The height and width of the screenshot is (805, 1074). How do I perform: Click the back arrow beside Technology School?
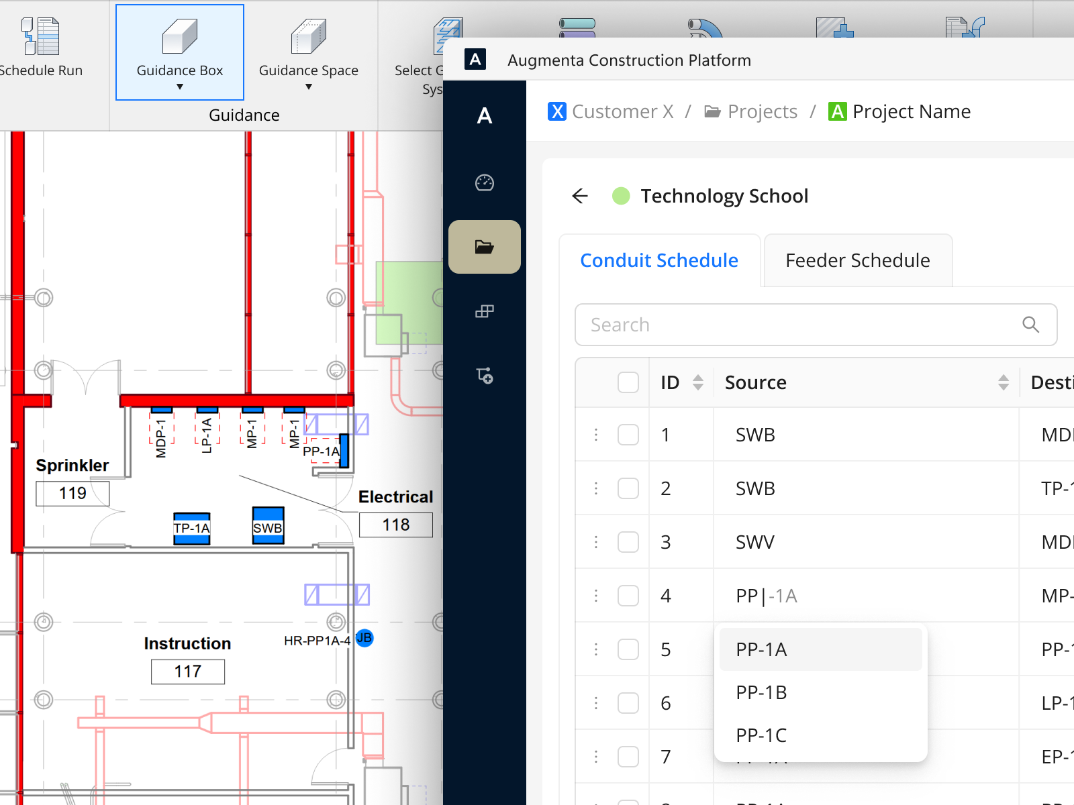pos(579,196)
